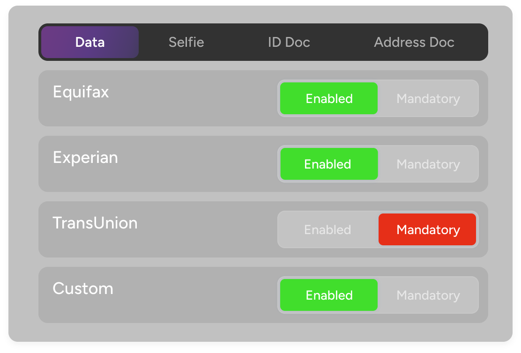
Task: Mark Experian as Mandatory
Action: pos(428,164)
